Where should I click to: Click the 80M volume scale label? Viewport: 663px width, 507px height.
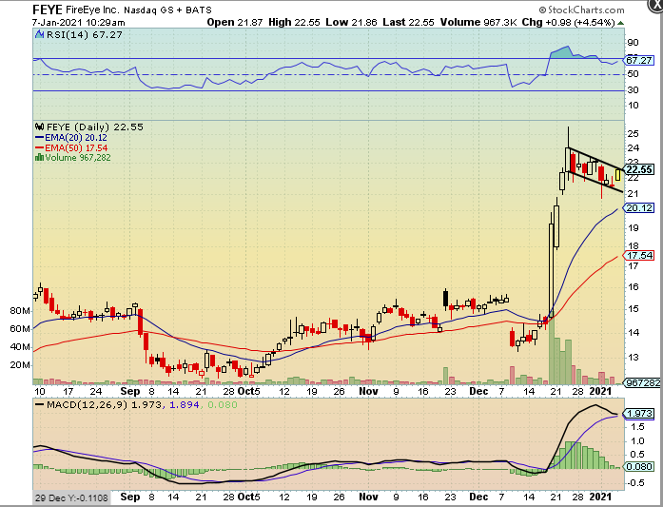[x=19, y=311]
